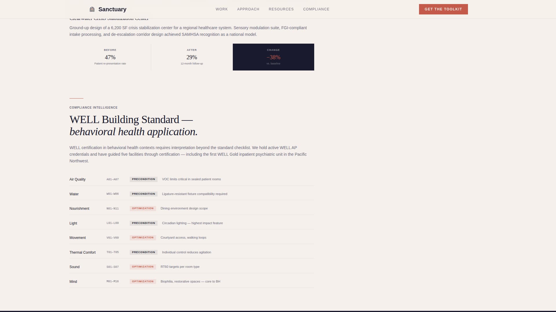Click the dark Change −38% card

click(x=273, y=57)
